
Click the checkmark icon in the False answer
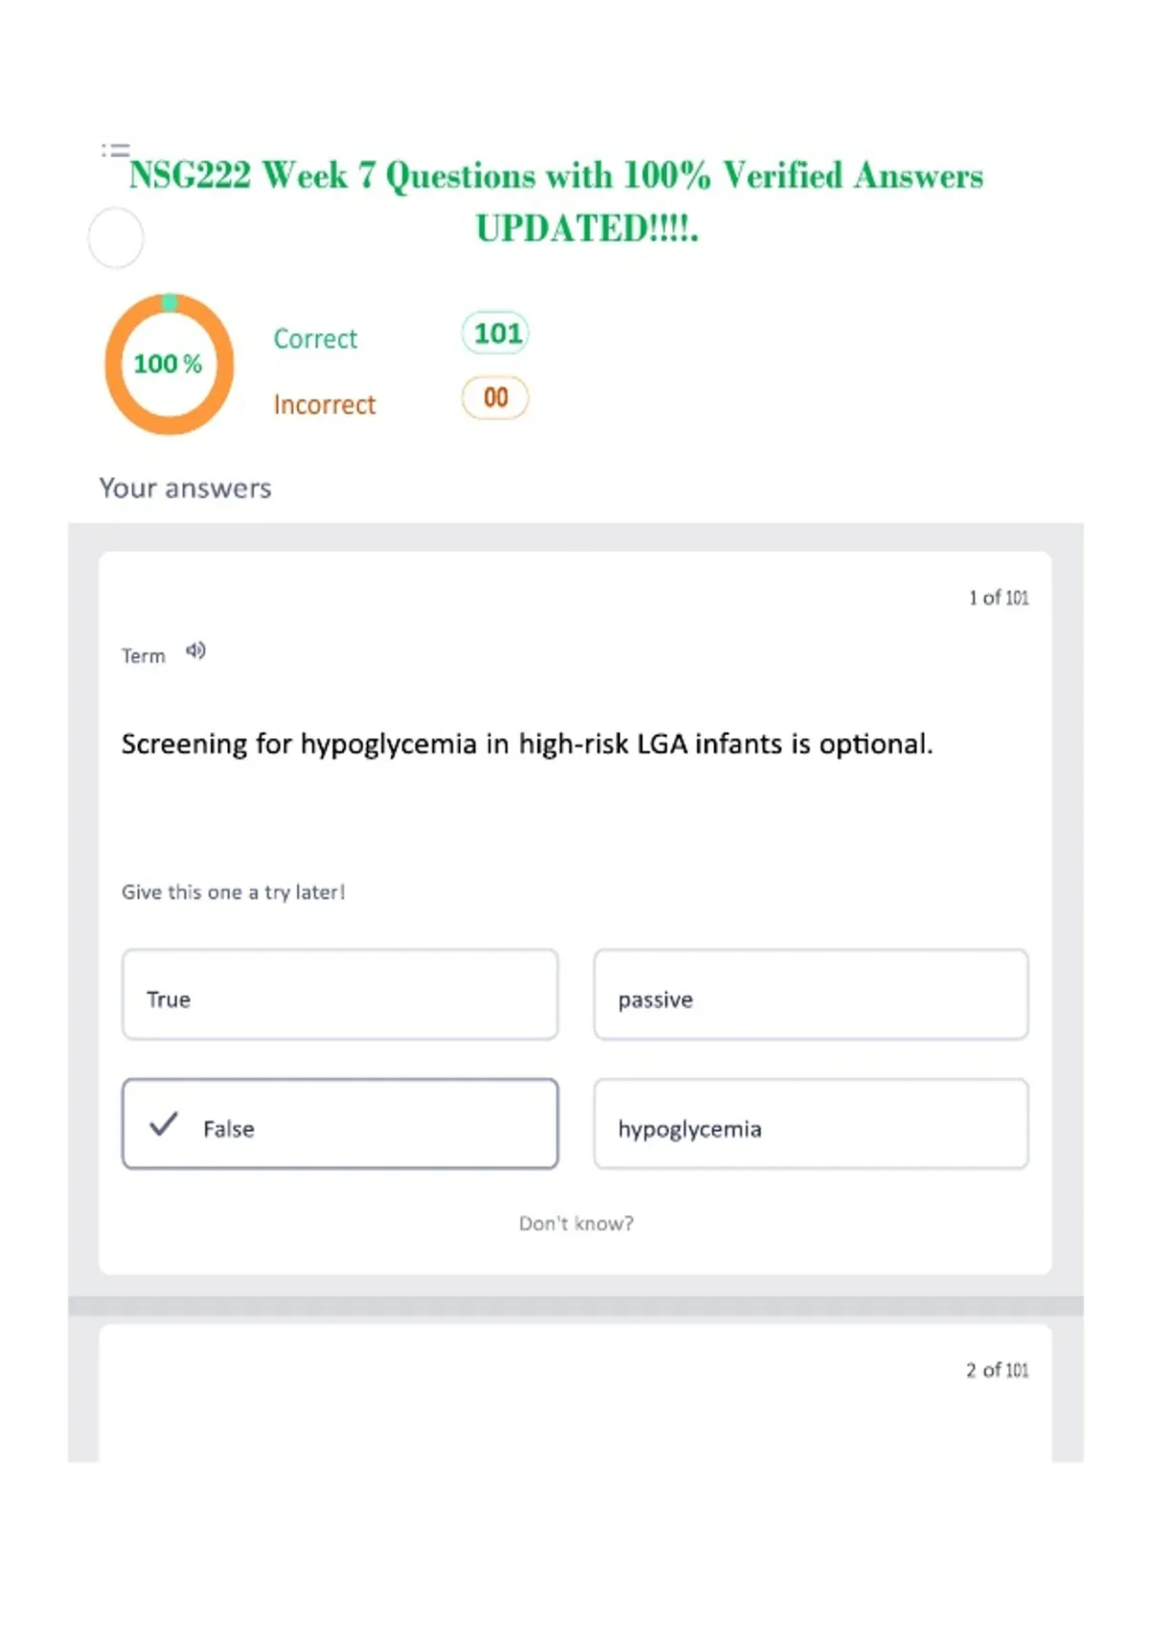pyautogui.click(x=164, y=1124)
